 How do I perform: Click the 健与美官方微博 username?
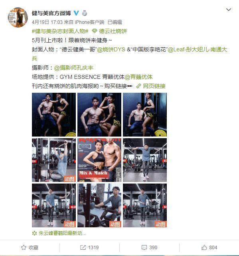pos(51,13)
